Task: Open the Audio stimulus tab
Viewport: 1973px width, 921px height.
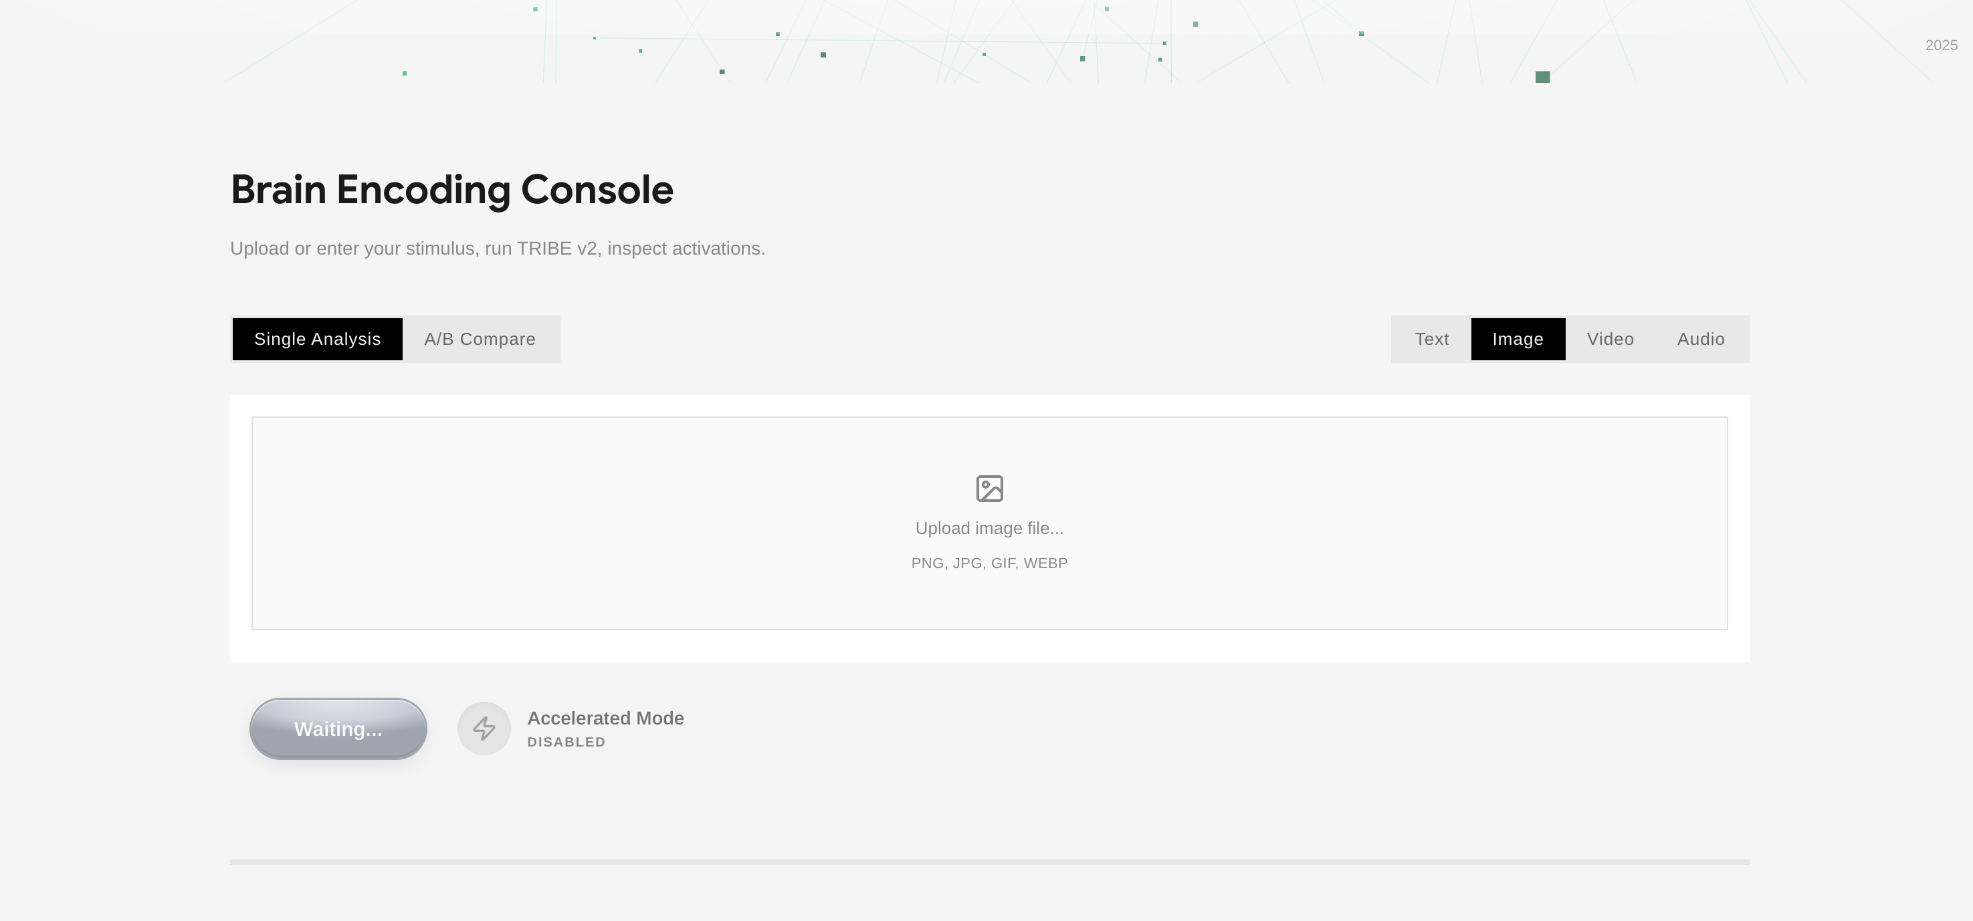Action: (x=1700, y=339)
